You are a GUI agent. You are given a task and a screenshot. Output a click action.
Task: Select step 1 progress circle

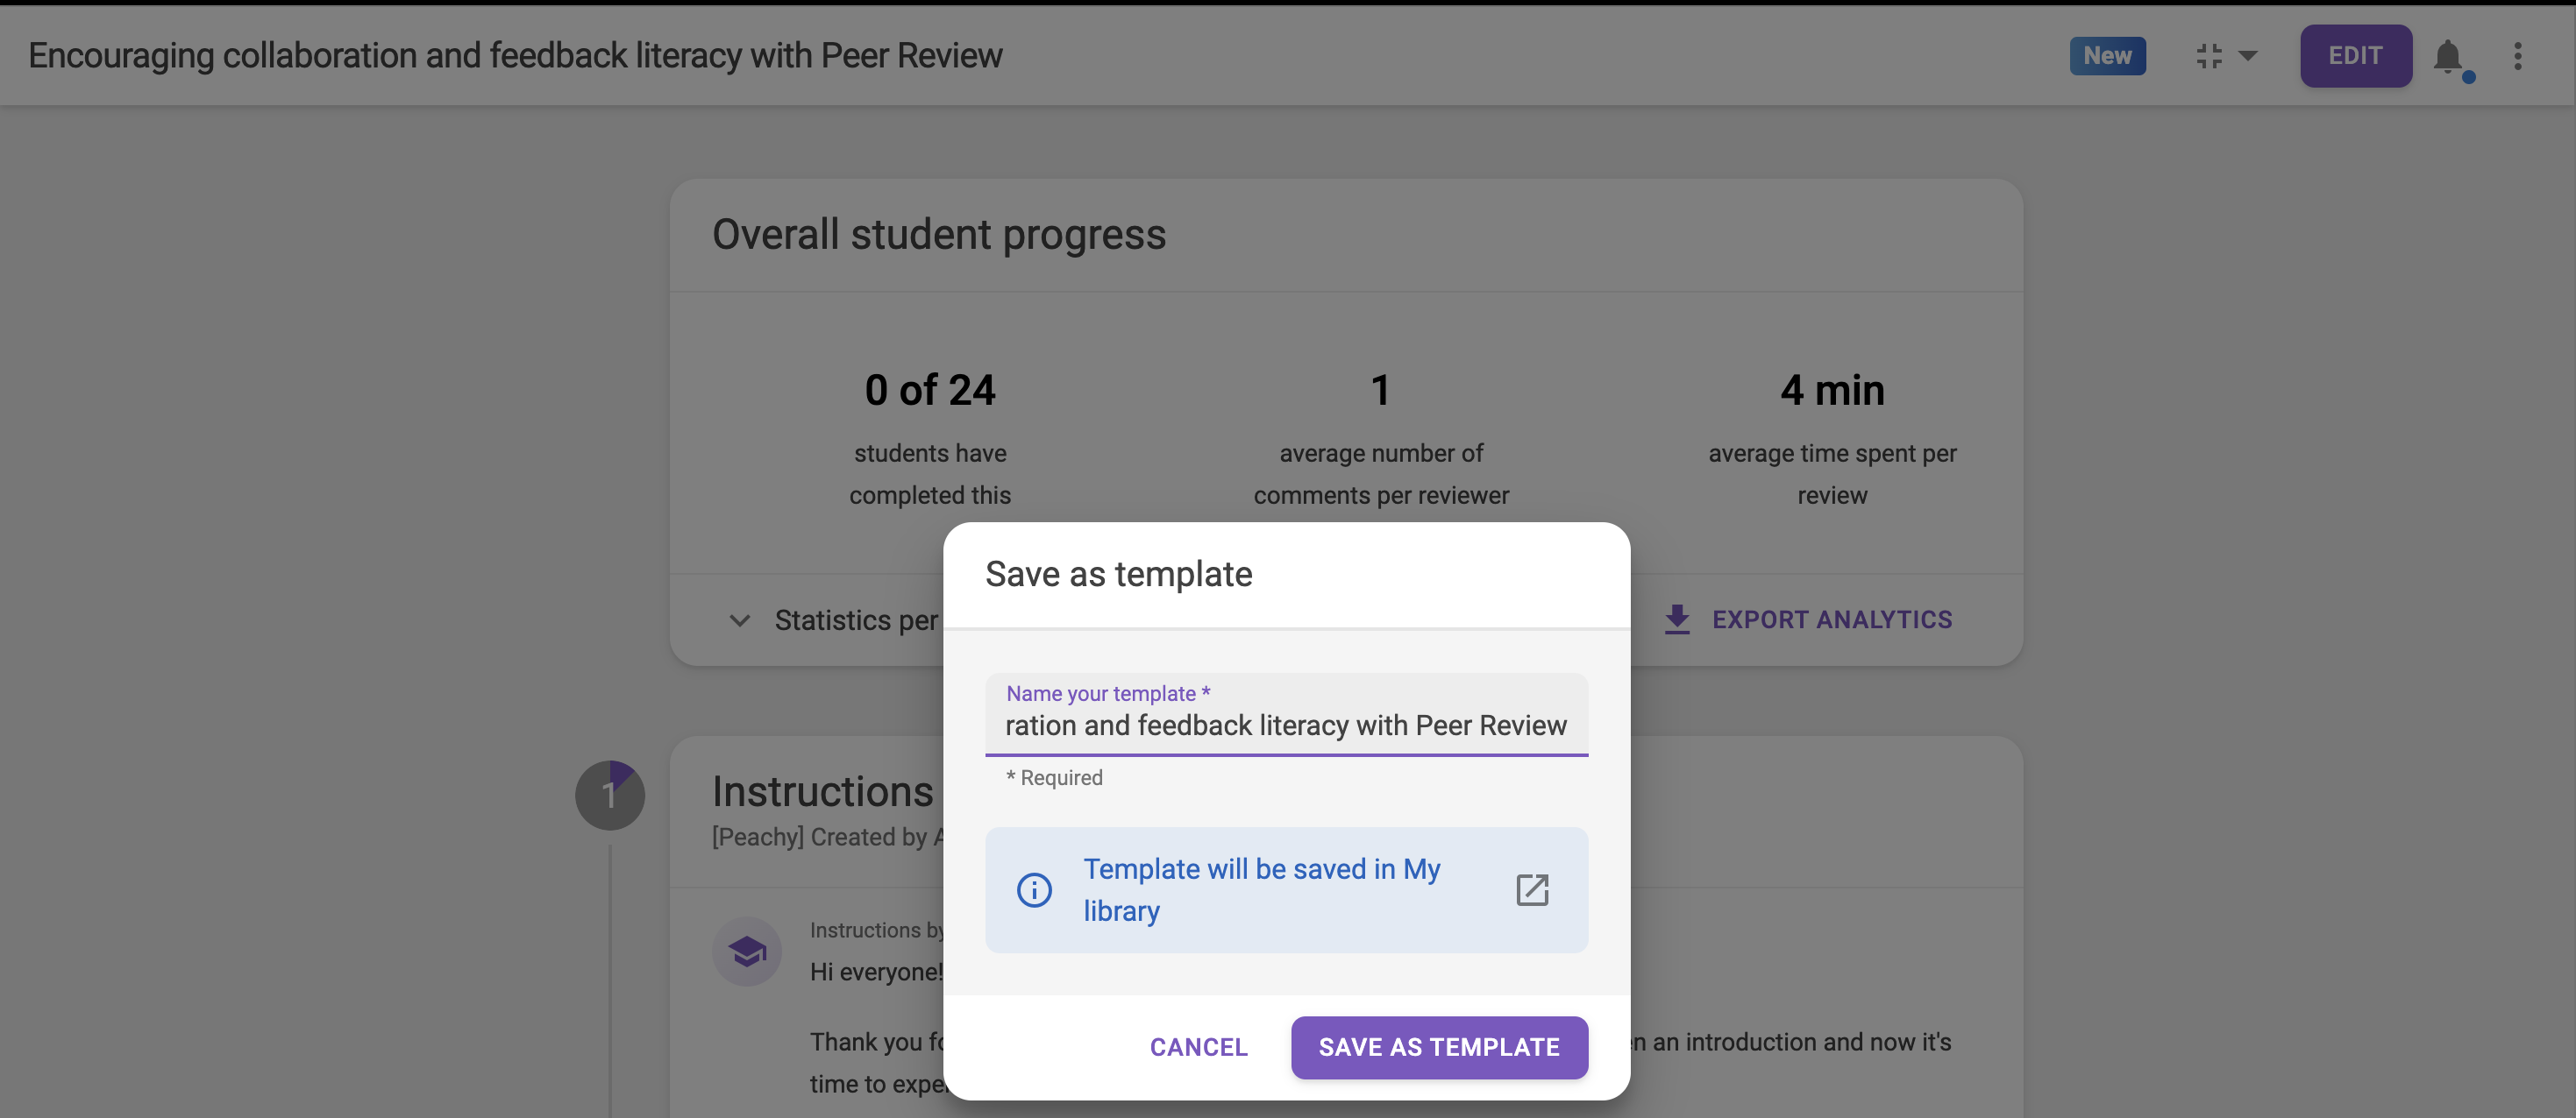(x=609, y=796)
